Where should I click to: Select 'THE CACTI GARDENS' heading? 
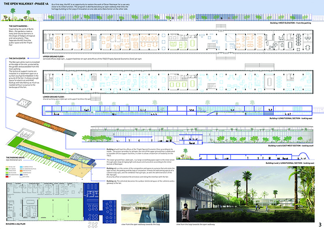(18, 25)
